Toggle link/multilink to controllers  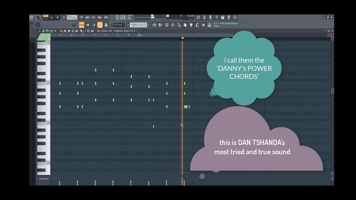pos(100,25)
